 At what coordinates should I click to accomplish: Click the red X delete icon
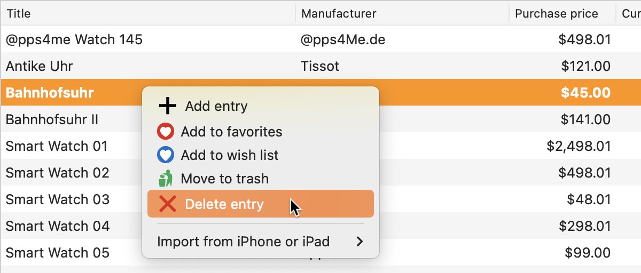168,204
